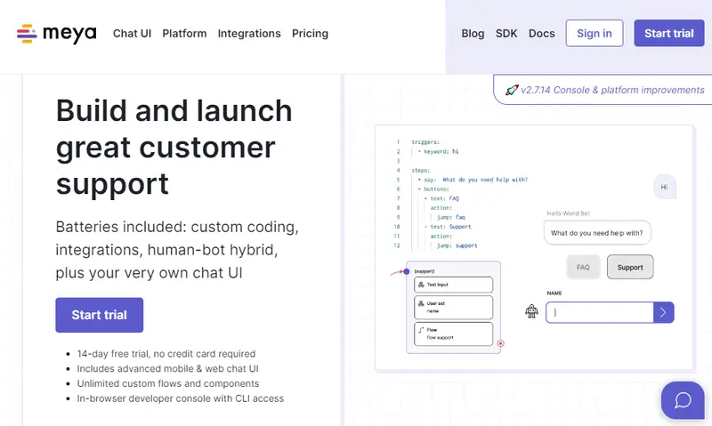Click the Meya logo
The height and width of the screenshot is (426, 712).
57,34
